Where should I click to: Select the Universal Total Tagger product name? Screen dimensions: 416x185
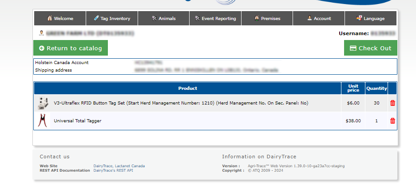pyautogui.click(x=77, y=121)
